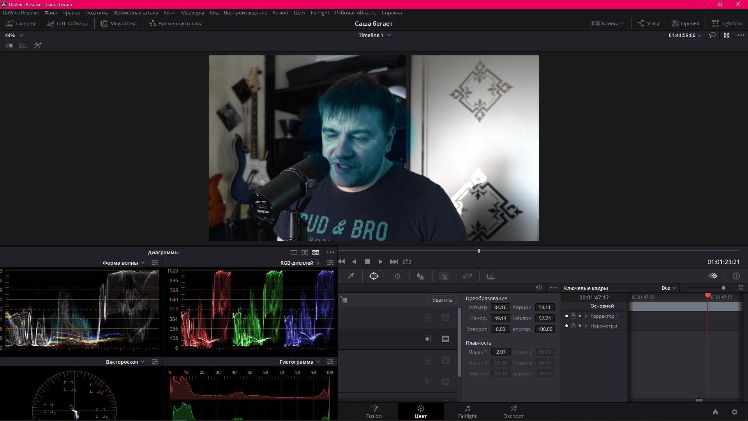
Task: Open the Blur and Sharpen palette
Action: (420, 276)
